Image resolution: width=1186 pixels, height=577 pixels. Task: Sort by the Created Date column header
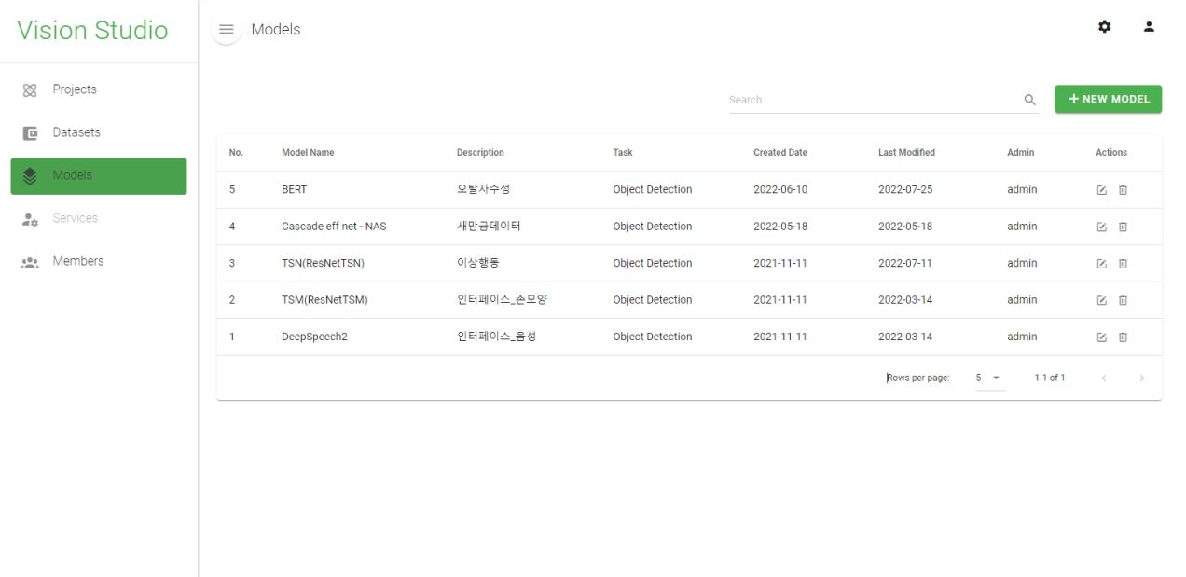(779, 153)
